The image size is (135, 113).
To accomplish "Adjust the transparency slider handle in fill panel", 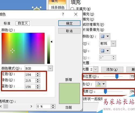I will pyautogui.click(x=105, y=91).
